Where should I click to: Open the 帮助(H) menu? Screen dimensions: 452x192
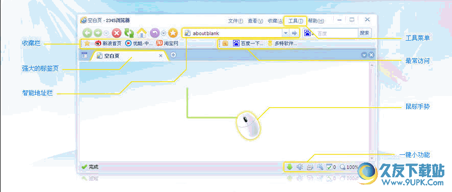point(316,21)
